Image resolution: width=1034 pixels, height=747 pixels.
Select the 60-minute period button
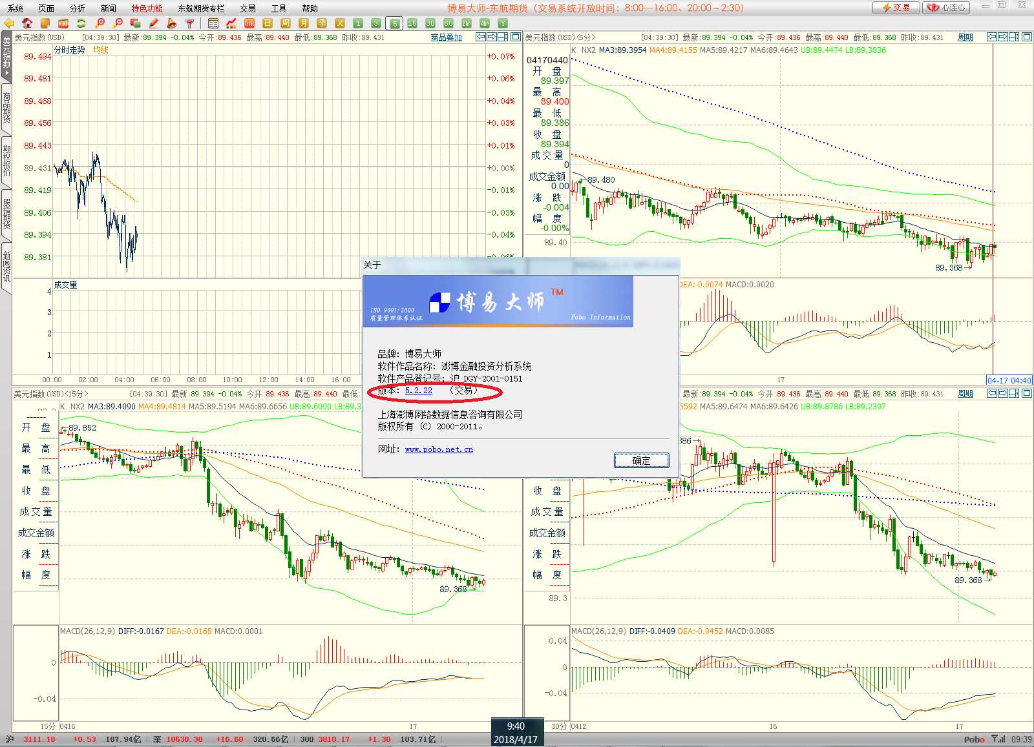448,23
